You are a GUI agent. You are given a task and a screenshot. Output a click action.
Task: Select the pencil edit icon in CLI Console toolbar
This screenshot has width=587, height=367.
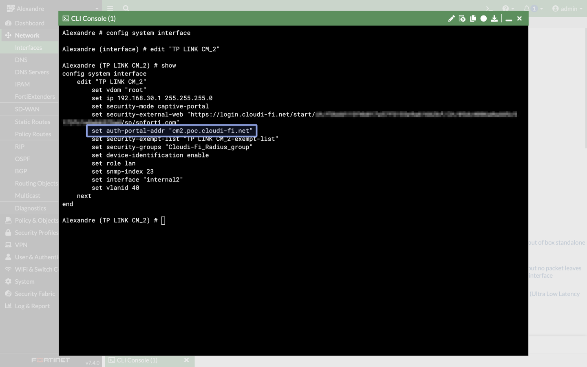click(451, 18)
